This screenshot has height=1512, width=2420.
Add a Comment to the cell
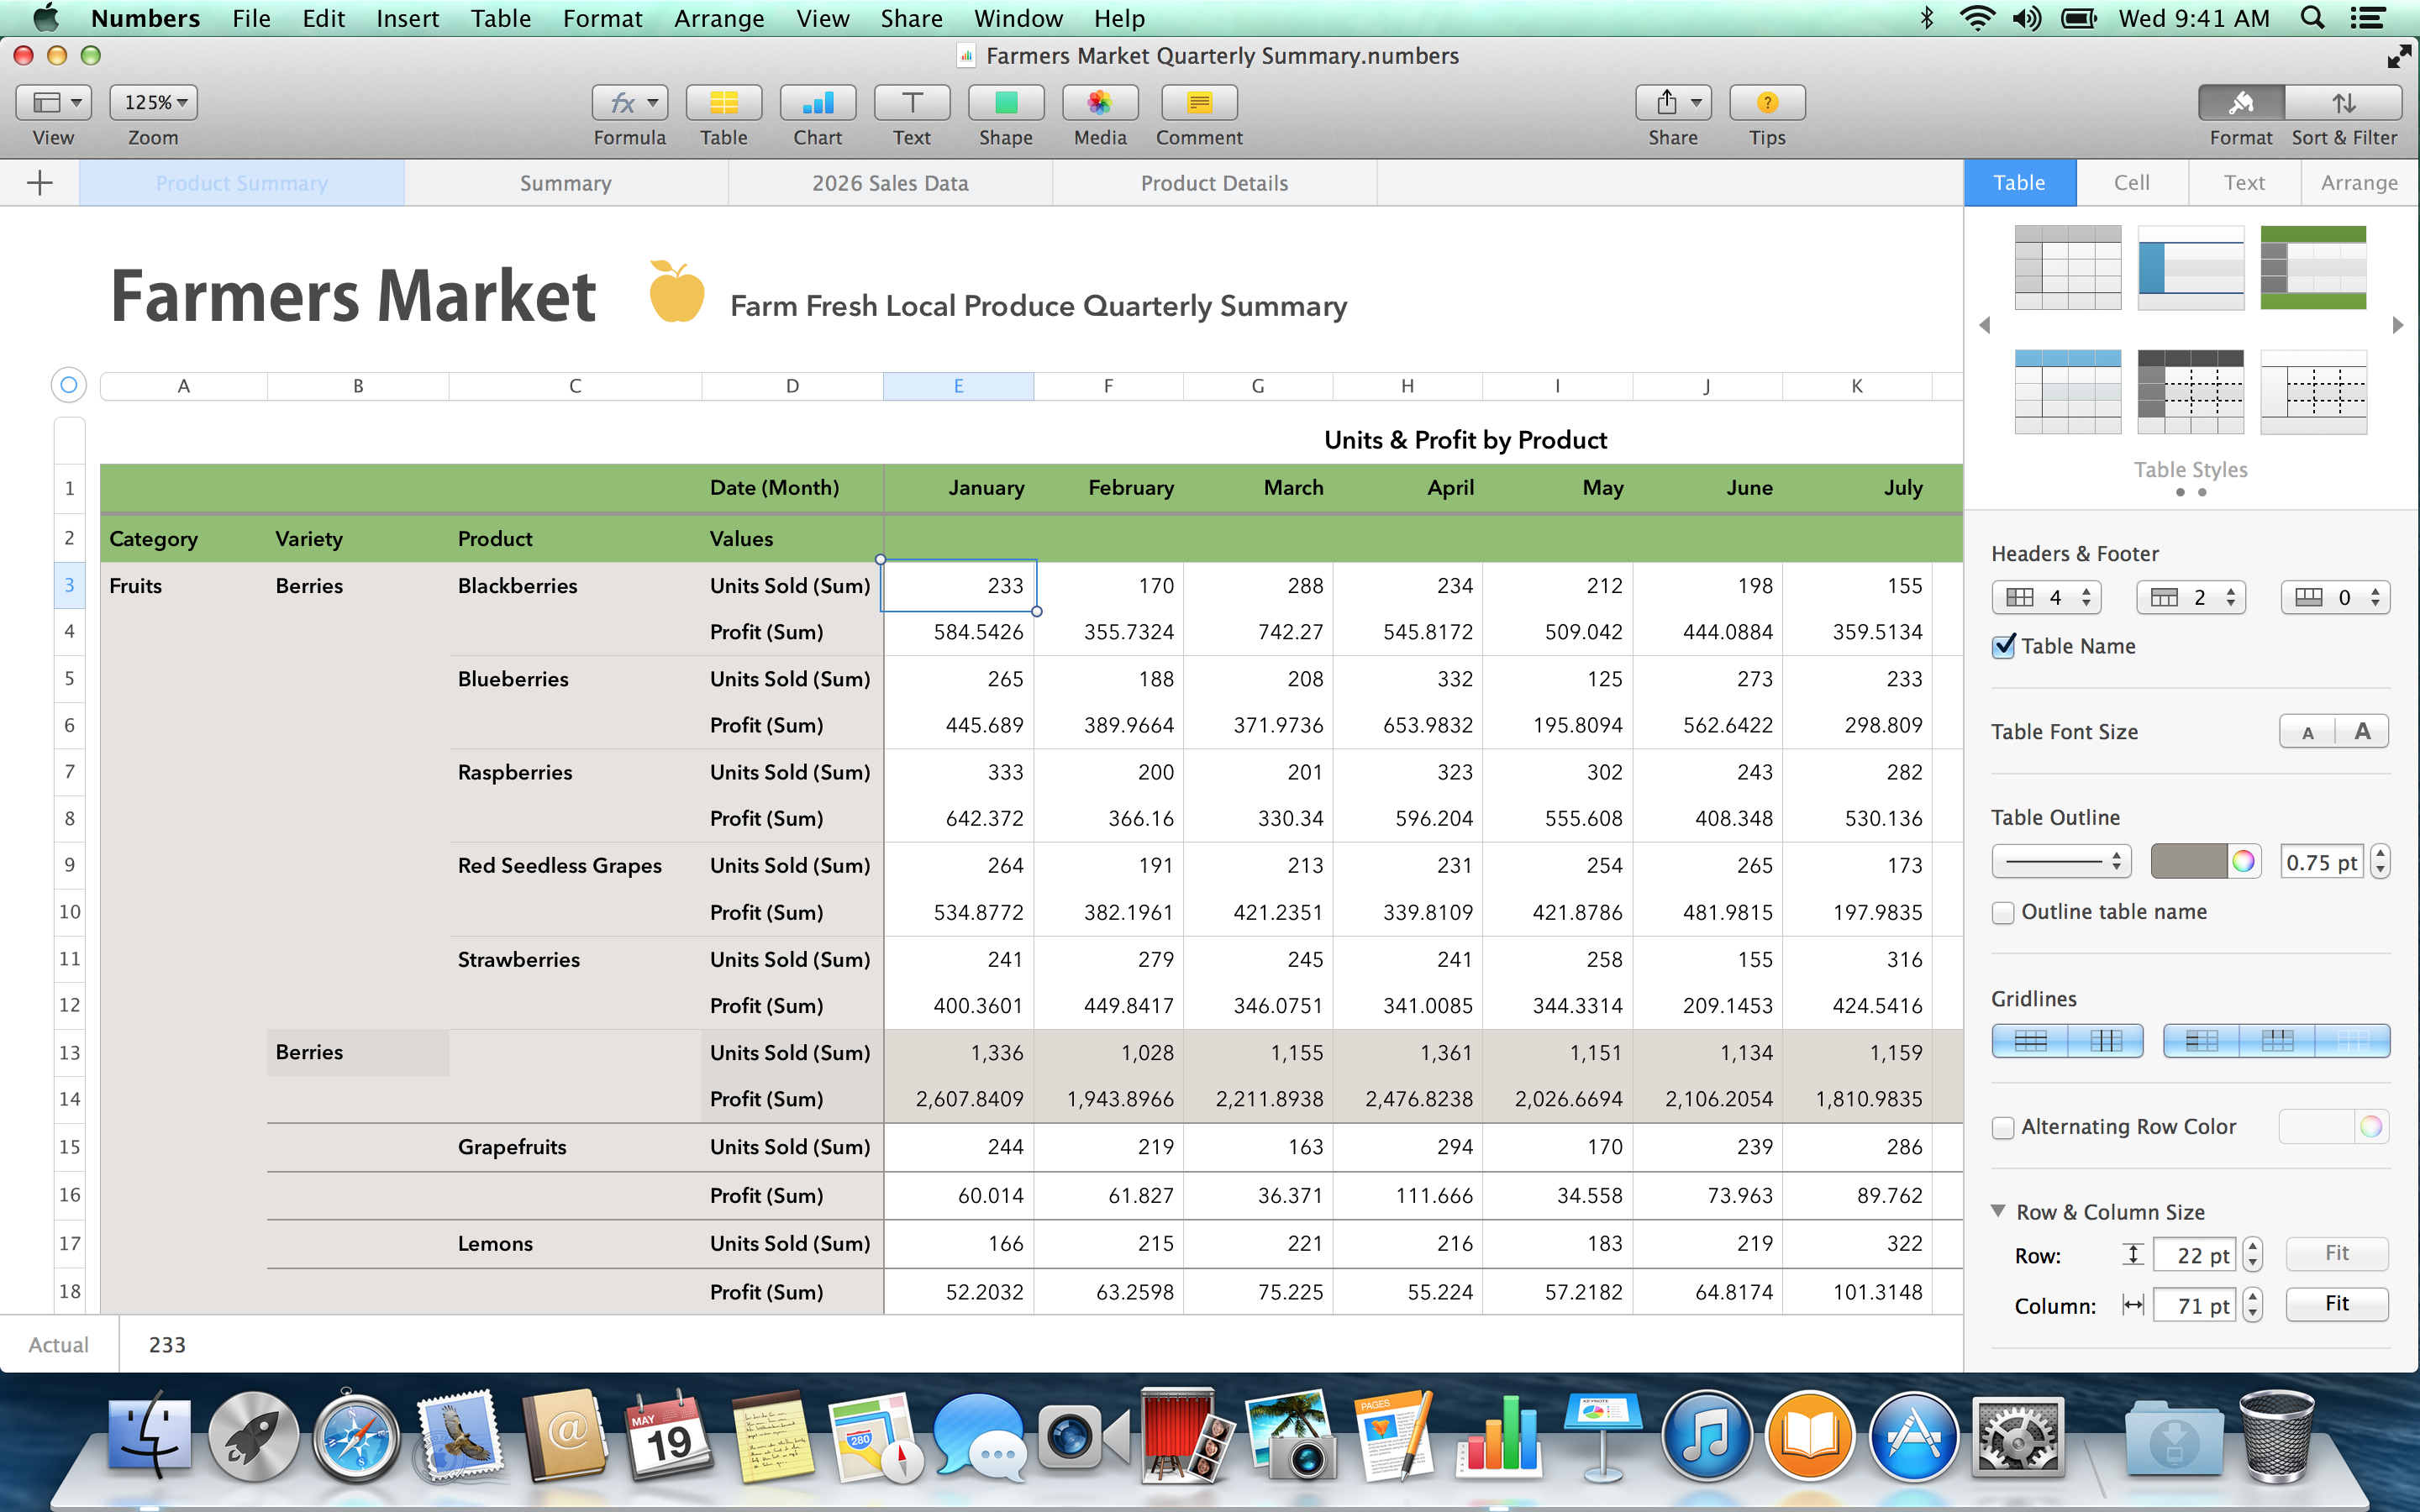pyautogui.click(x=1199, y=103)
